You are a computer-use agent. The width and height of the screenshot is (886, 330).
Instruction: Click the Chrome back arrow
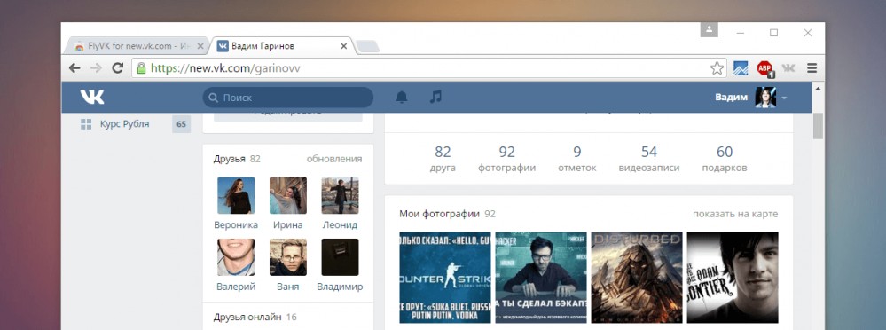coord(74,68)
